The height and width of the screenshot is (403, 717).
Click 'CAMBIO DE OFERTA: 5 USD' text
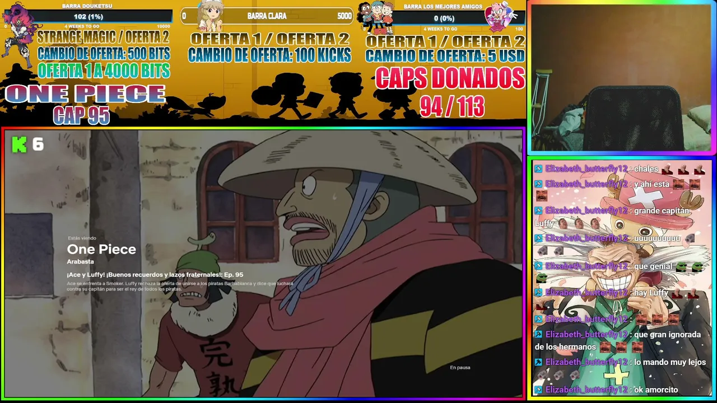tap(445, 56)
